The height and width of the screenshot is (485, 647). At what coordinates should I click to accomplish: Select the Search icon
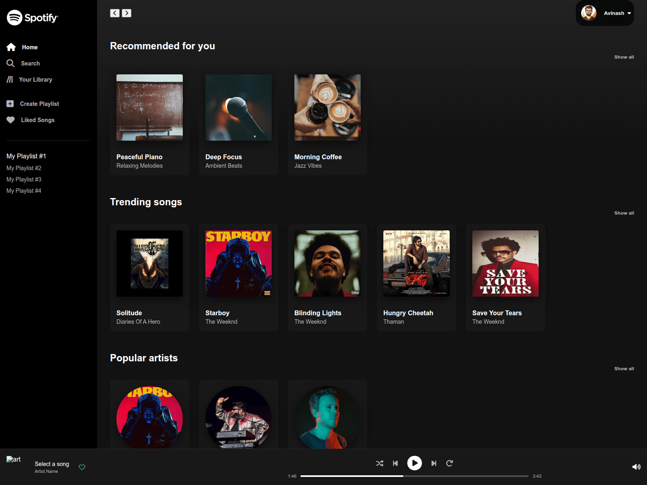pyautogui.click(x=11, y=63)
